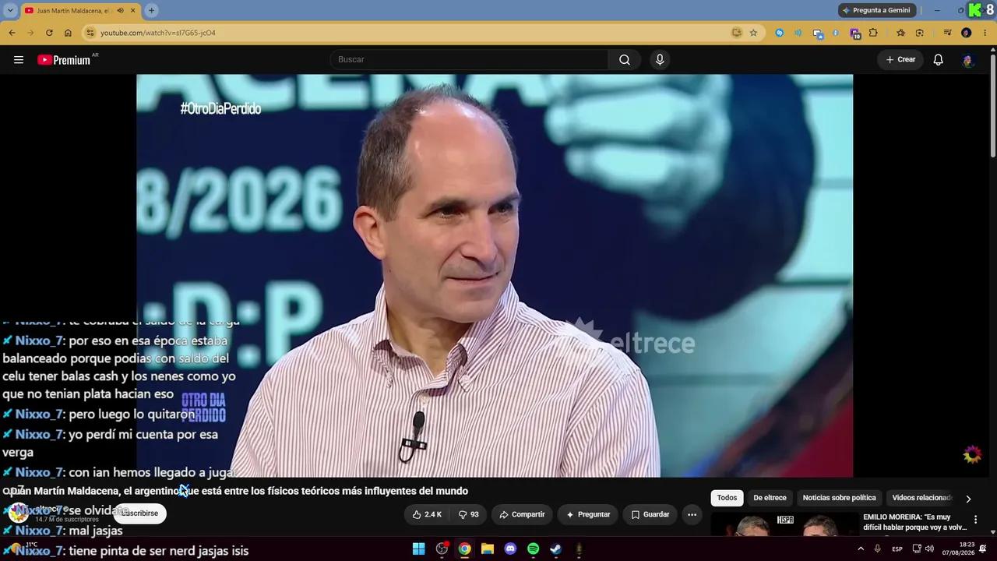View site information for youtube.com
Screen dimensions: 997x561
point(90,33)
